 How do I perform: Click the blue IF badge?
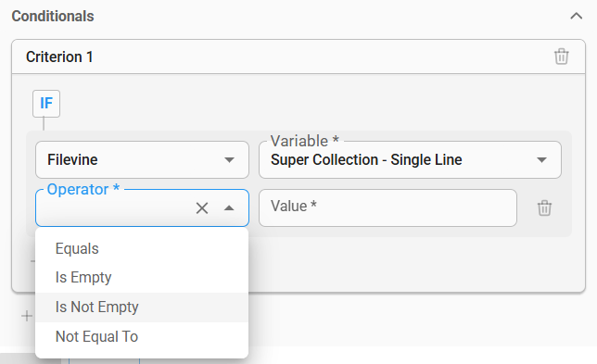(x=46, y=104)
